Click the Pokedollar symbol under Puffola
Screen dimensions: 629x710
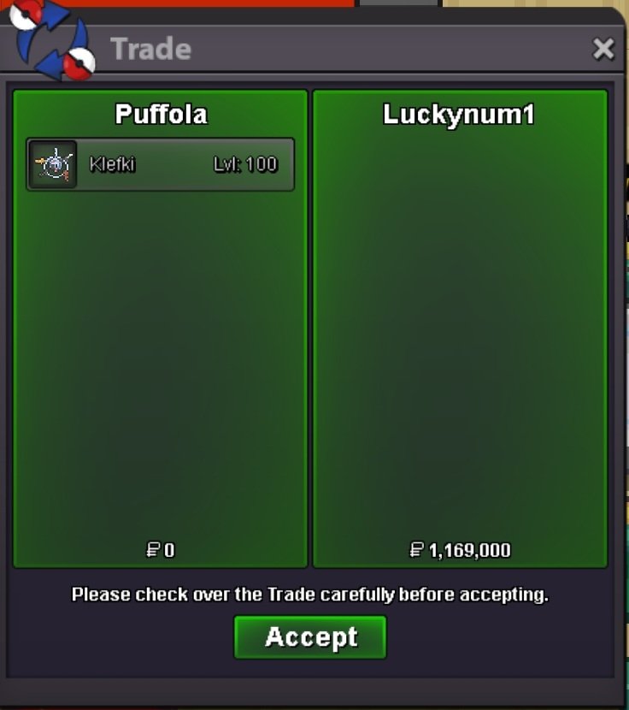[x=153, y=550]
